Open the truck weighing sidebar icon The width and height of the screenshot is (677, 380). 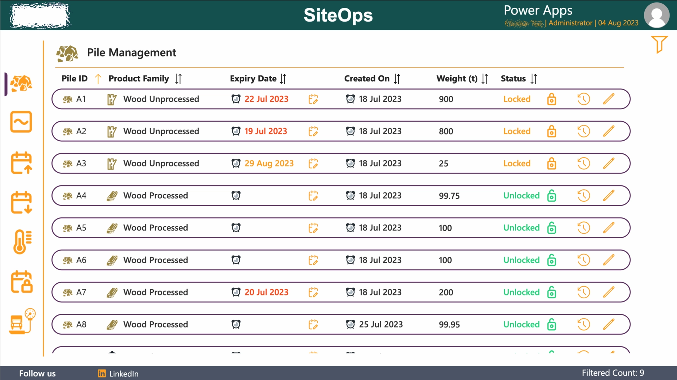pos(22,321)
